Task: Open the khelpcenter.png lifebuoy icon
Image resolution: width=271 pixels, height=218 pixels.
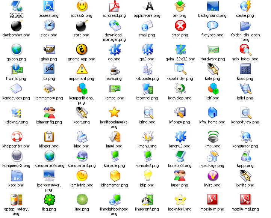Action: (17, 136)
